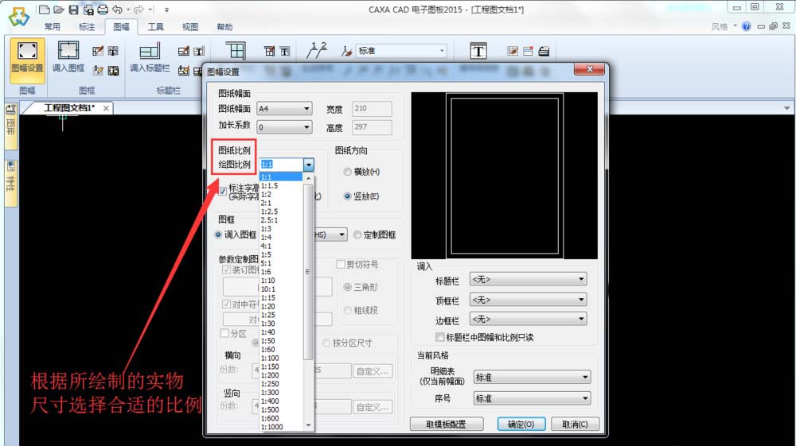The width and height of the screenshot is (796, 446).
Task: Open the 边框栏 <无> dropdown
Action: click(x=528, y=319)
